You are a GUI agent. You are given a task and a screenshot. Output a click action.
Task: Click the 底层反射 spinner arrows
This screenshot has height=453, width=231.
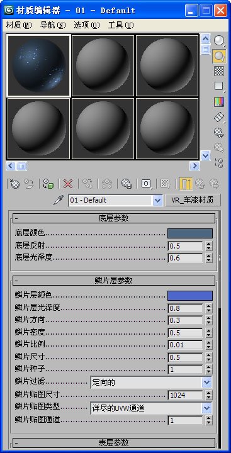click(209, 246)
